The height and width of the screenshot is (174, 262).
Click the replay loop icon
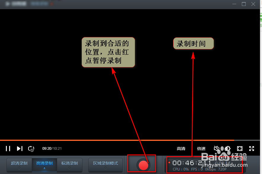(x=31, y=149)
